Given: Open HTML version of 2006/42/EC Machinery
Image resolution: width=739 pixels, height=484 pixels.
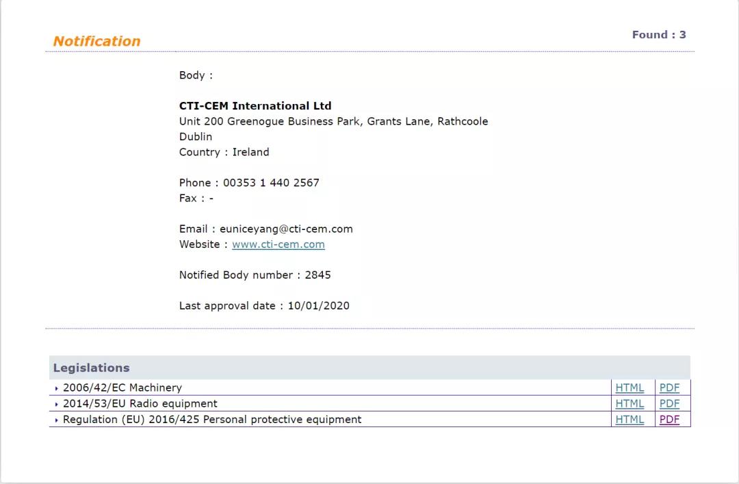Looking at the screenshot, I should click(630, 387).
